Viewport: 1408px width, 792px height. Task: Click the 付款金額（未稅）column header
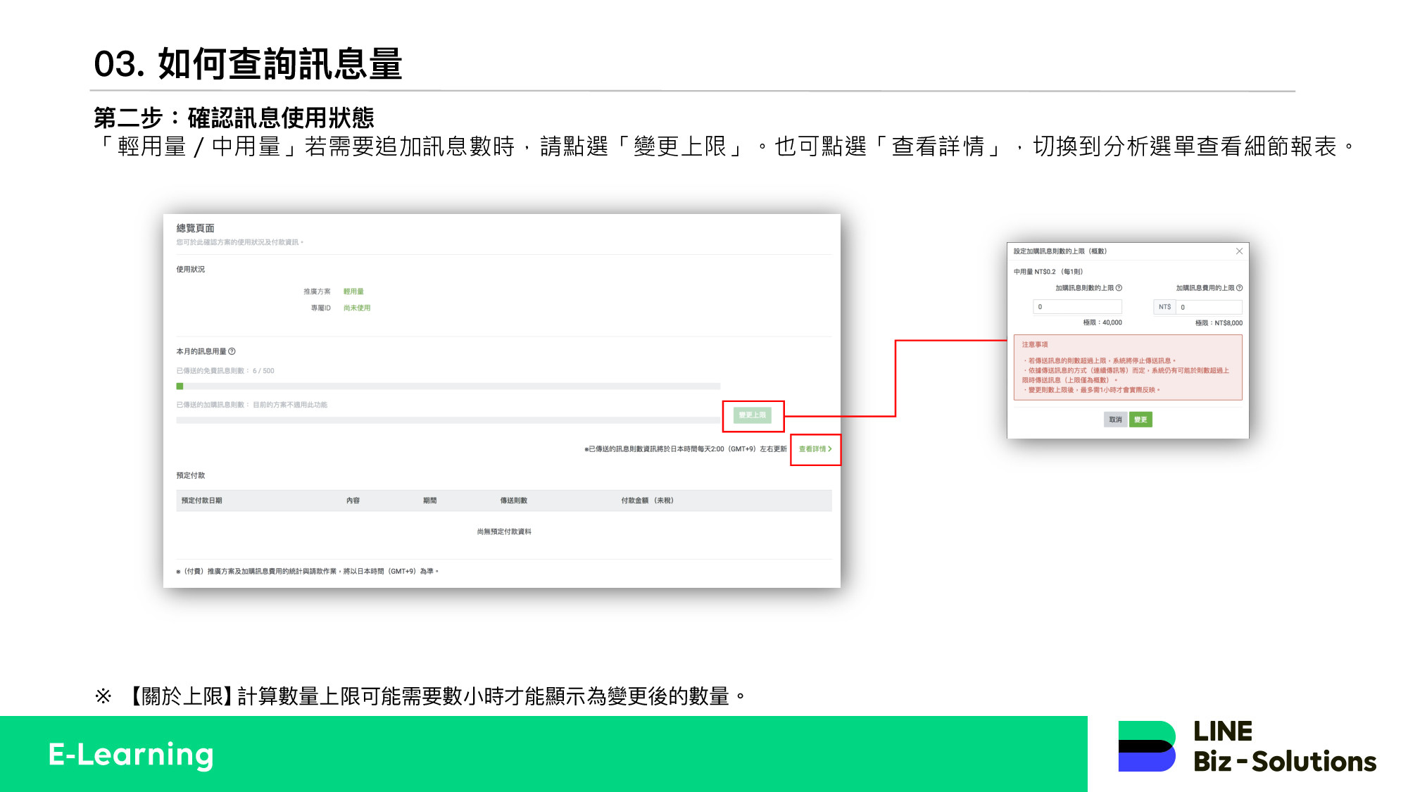tap(647, 501)
